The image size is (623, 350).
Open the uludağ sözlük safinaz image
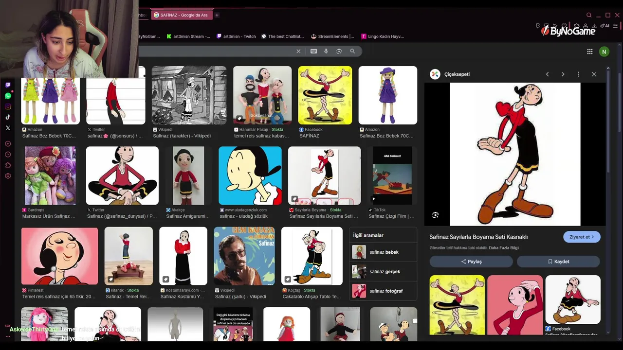(250, 175)
